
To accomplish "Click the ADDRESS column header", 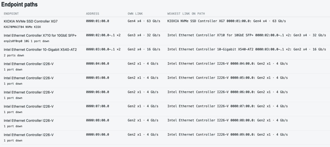I will 92,14.
